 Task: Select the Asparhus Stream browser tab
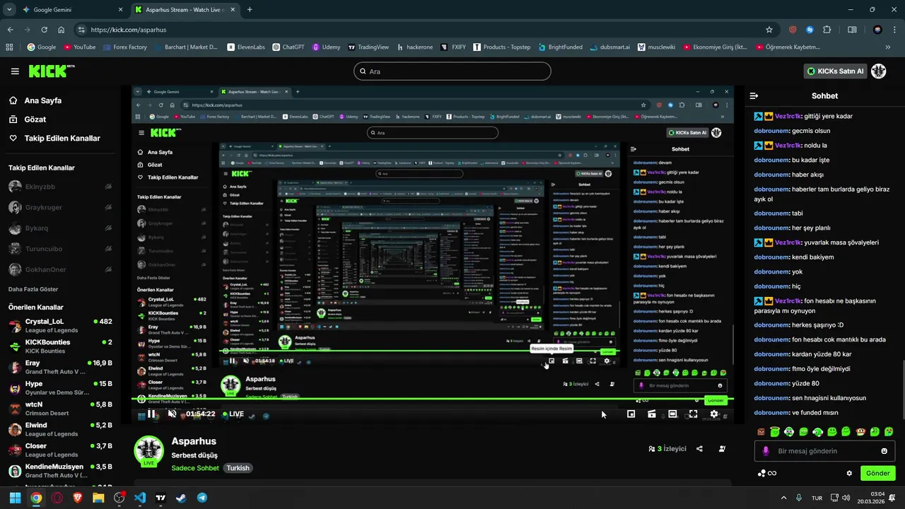coord(185,10)
